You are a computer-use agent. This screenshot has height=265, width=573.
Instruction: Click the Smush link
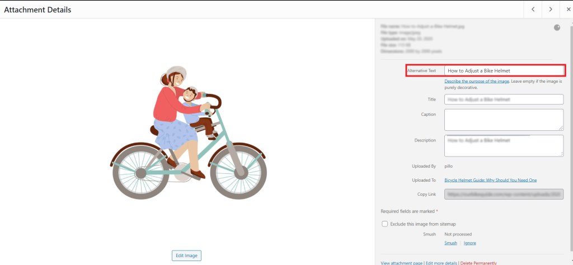click(x=450, y=243)
